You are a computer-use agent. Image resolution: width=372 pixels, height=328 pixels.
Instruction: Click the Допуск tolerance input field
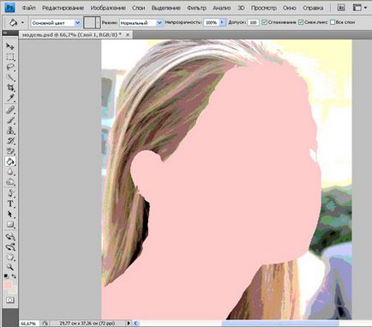[253, 22]
